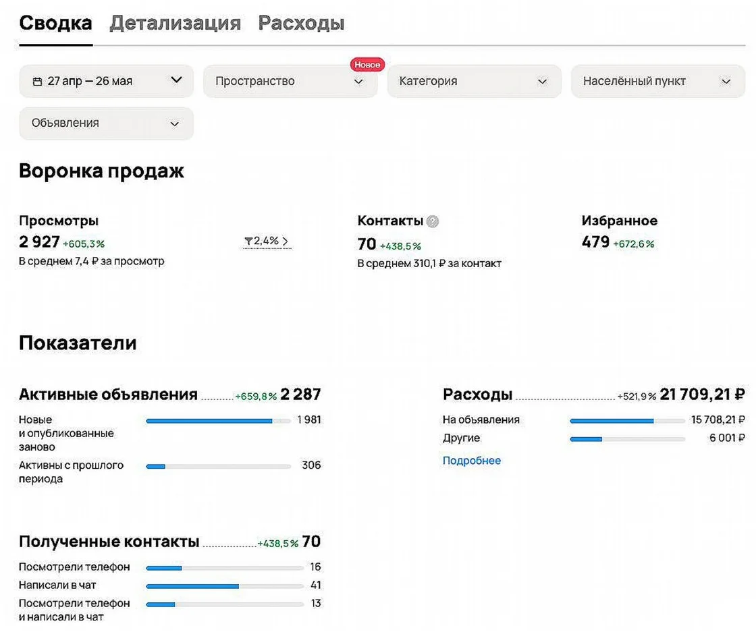The width and height of the screenshot is (756, 634).
Task: Click the help icon next to Контакты
Action: 433,221
